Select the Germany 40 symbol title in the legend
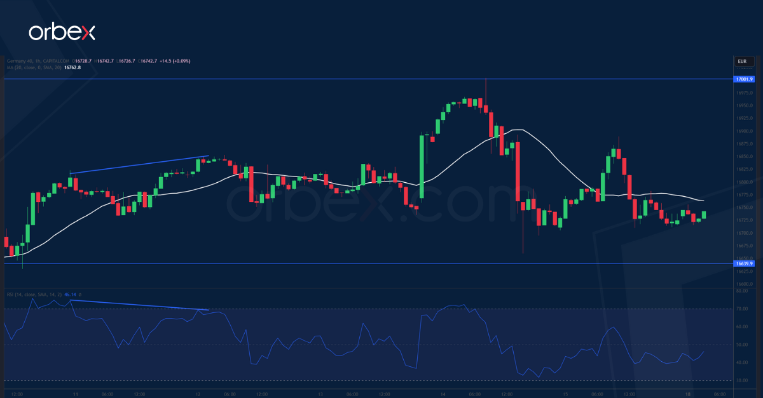 19,60
